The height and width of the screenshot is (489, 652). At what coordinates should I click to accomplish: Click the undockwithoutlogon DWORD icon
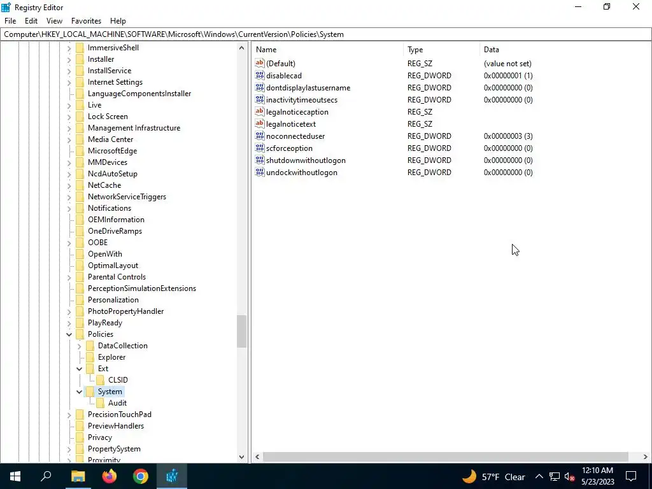coord(260,172)
